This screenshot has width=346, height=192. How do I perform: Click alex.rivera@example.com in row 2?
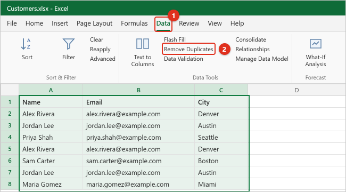[138, 114]
